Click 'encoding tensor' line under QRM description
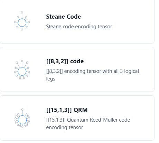 [x=65, y=127]
